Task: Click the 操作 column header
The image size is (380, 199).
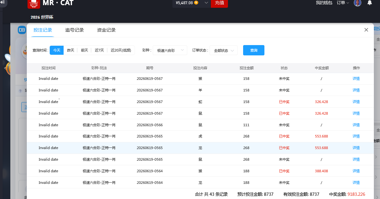Action: [356, 68]
